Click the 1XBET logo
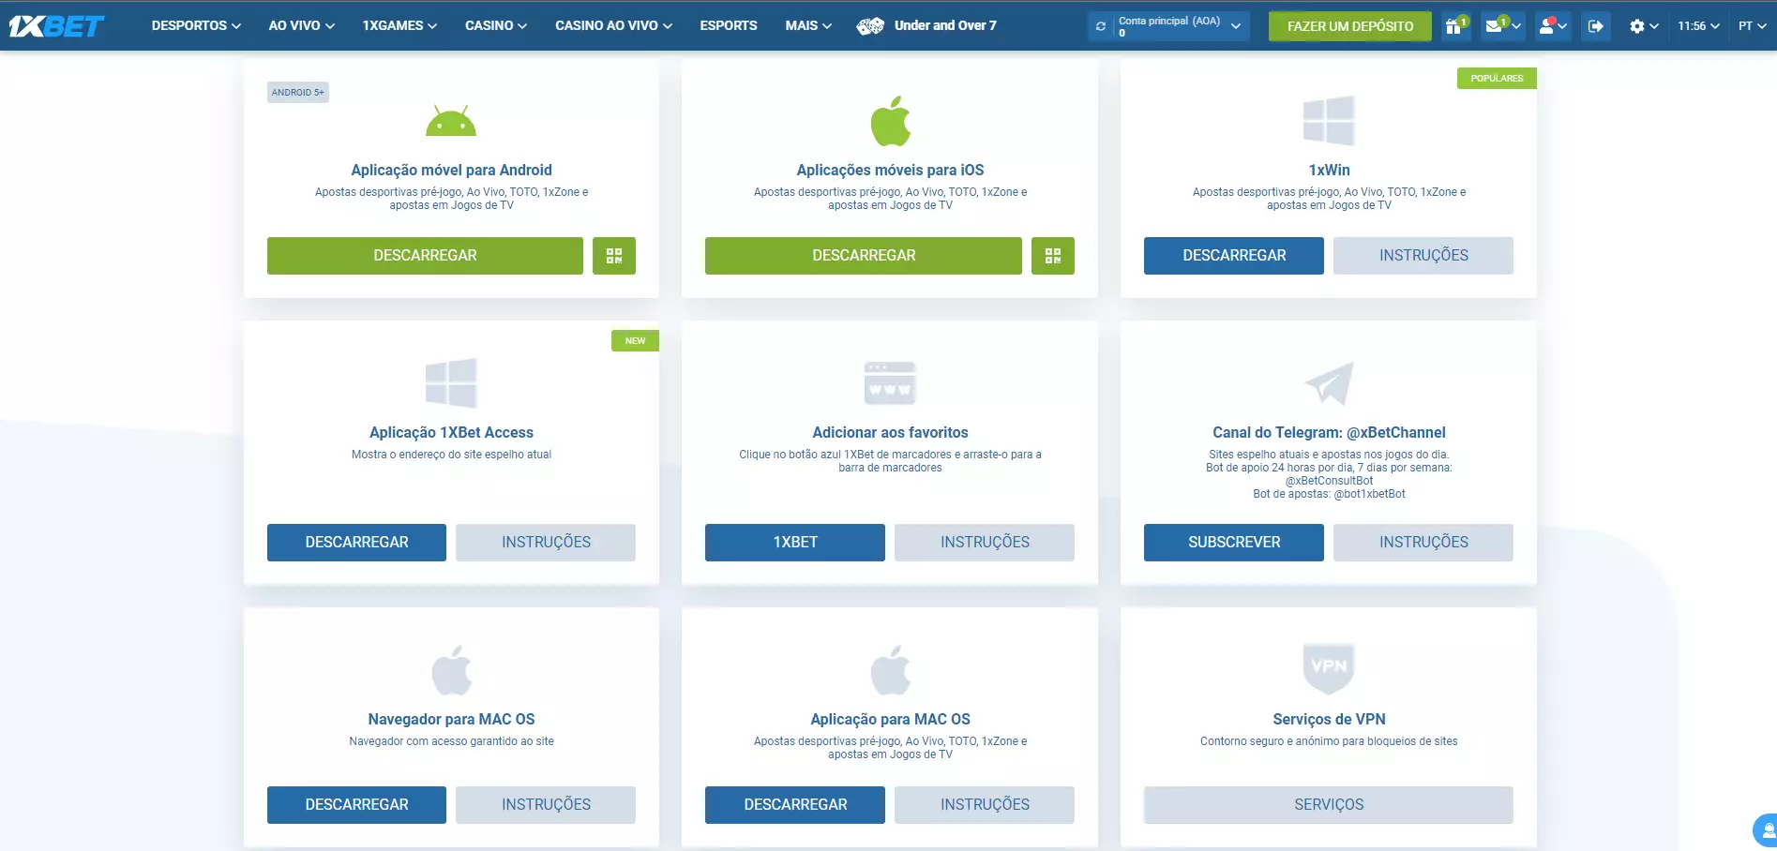Screen dimensions: 1777x851 click(56, 26)
